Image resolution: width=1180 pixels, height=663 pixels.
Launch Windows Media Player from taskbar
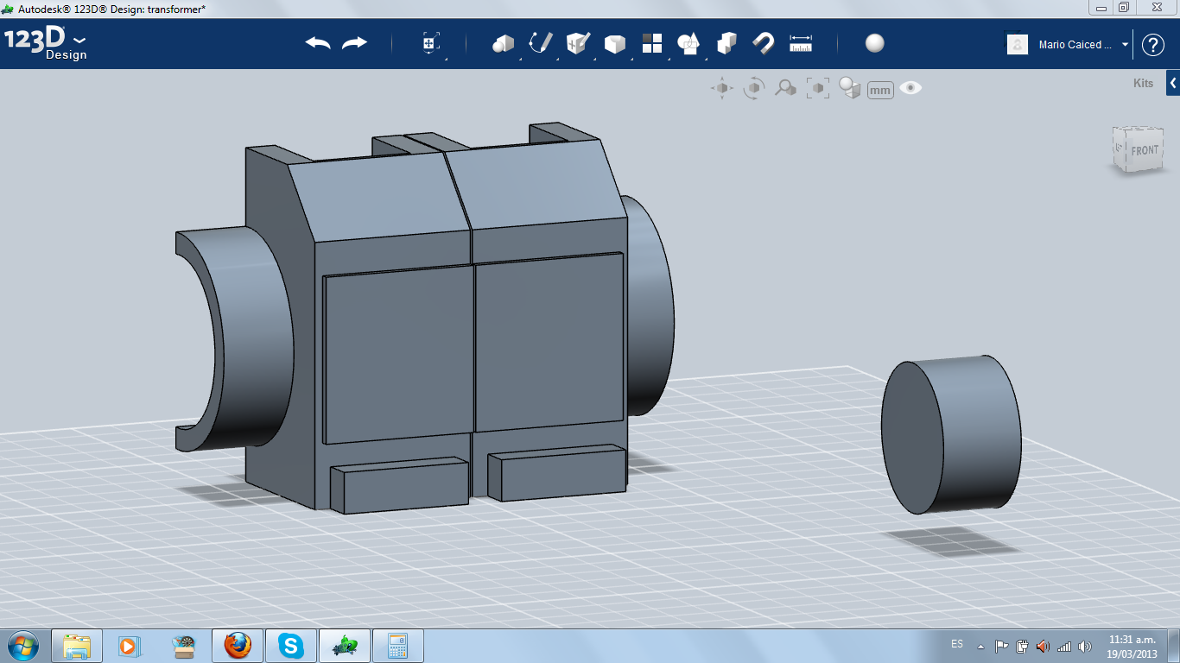pyautogui.click(x=130, y=646)
